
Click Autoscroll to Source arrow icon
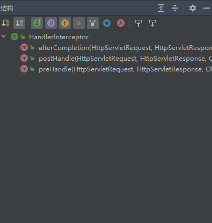pyautogui.click(x=138, y=23)
